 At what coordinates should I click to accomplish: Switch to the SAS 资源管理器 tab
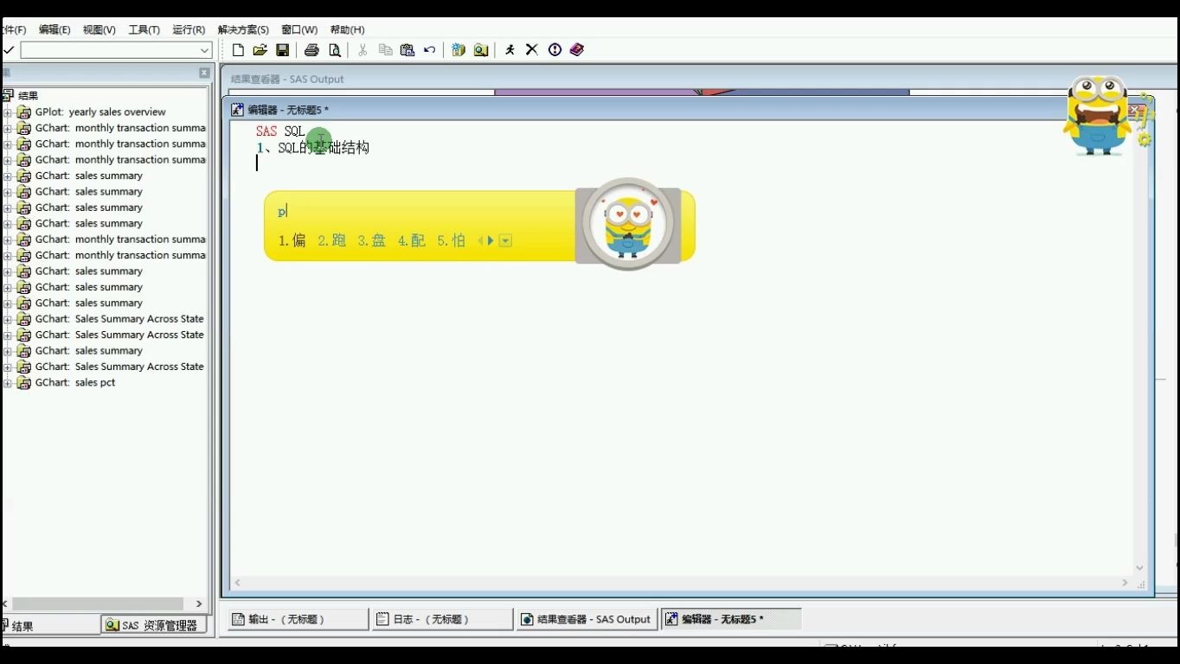pyautogui.click(x=153, y=624)
